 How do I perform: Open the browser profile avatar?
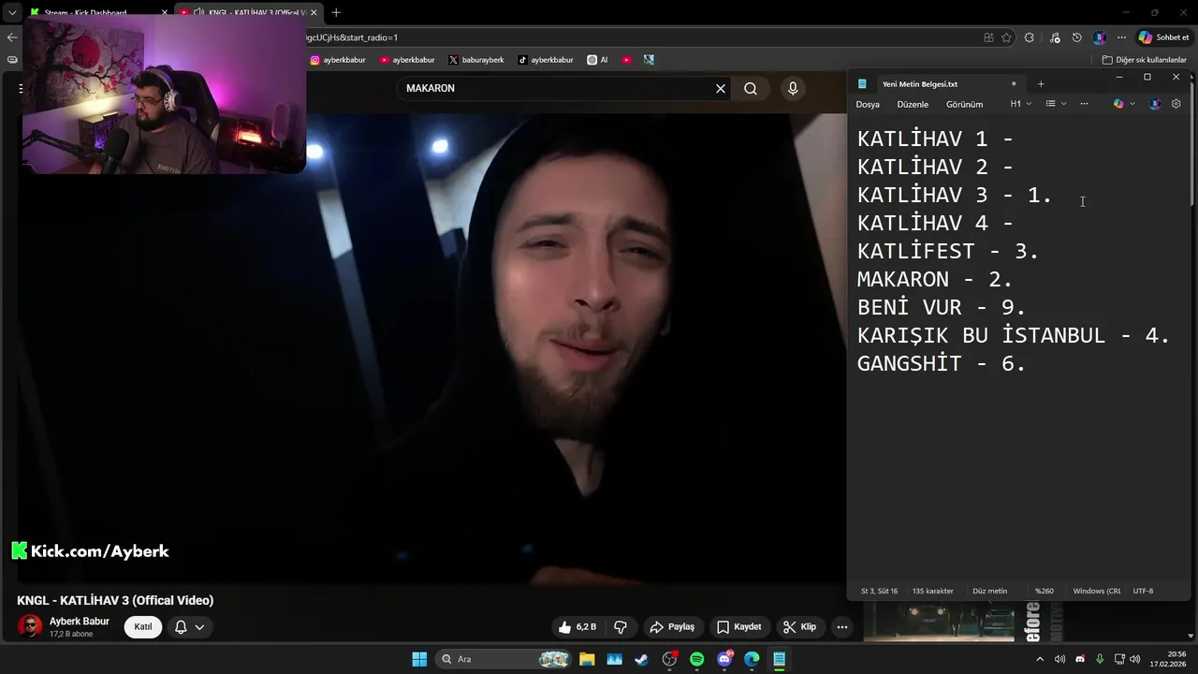click(x=1100, y=37)
